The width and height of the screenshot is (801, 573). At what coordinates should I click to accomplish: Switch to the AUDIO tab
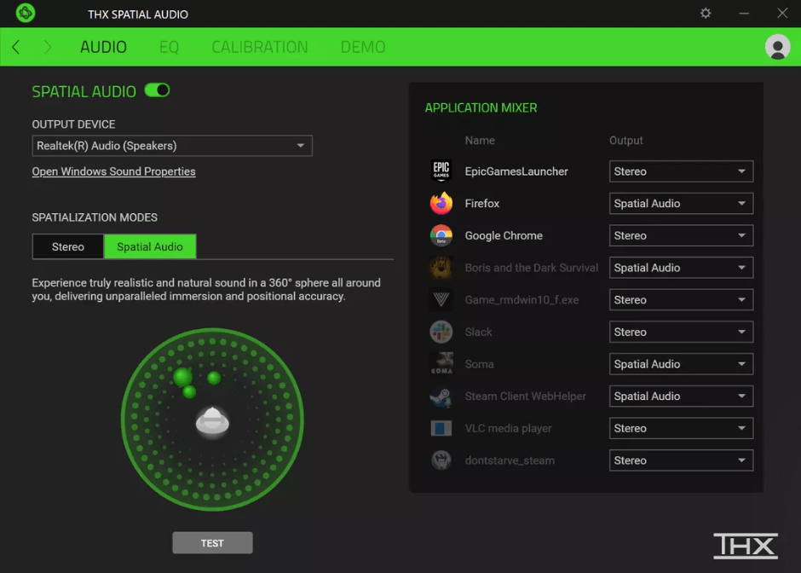tap(103, 47)
